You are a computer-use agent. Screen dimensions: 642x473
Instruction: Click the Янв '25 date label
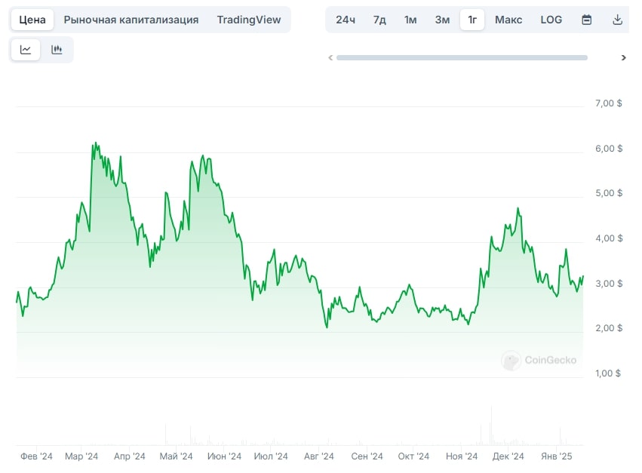(556, 456)
